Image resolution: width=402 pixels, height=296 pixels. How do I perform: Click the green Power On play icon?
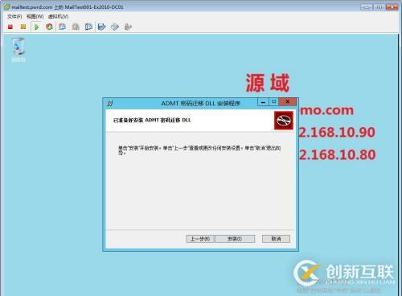tap(36, 27)
